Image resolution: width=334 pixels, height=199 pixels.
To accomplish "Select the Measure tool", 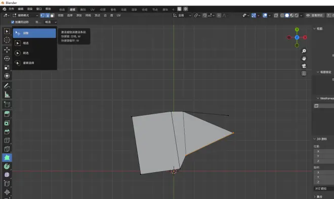I will tap(7, 94).
